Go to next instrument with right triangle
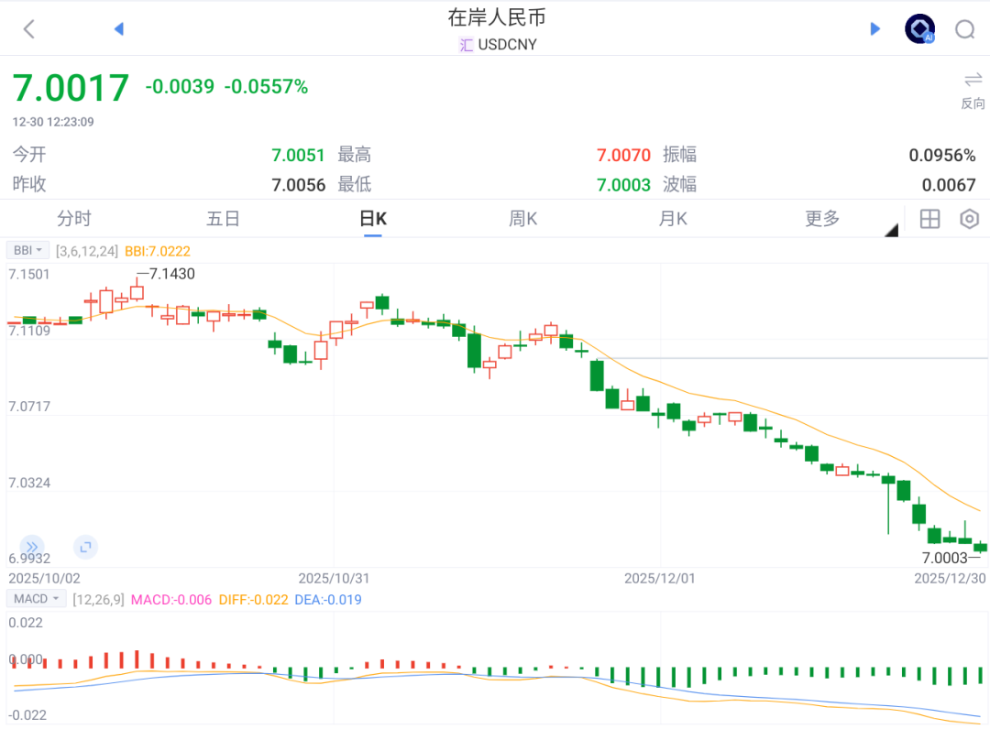 click(874, 29)
